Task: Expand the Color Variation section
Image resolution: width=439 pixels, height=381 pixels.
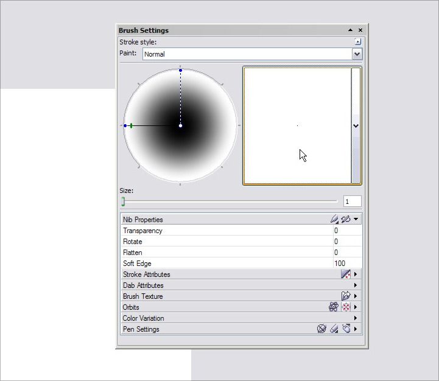Action: coord(356,318)
